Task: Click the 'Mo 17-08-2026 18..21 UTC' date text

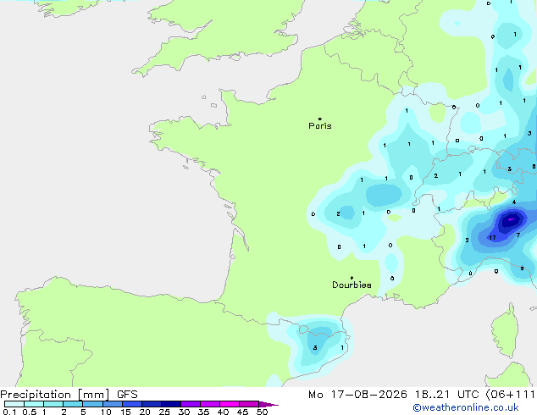Action: pyautogui.click(x=394, y=395)
